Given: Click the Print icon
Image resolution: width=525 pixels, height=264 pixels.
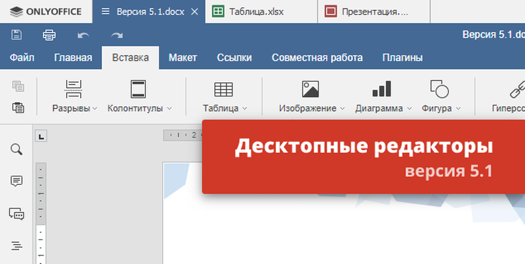Looking at the screenshot, I should pos(50,36).
